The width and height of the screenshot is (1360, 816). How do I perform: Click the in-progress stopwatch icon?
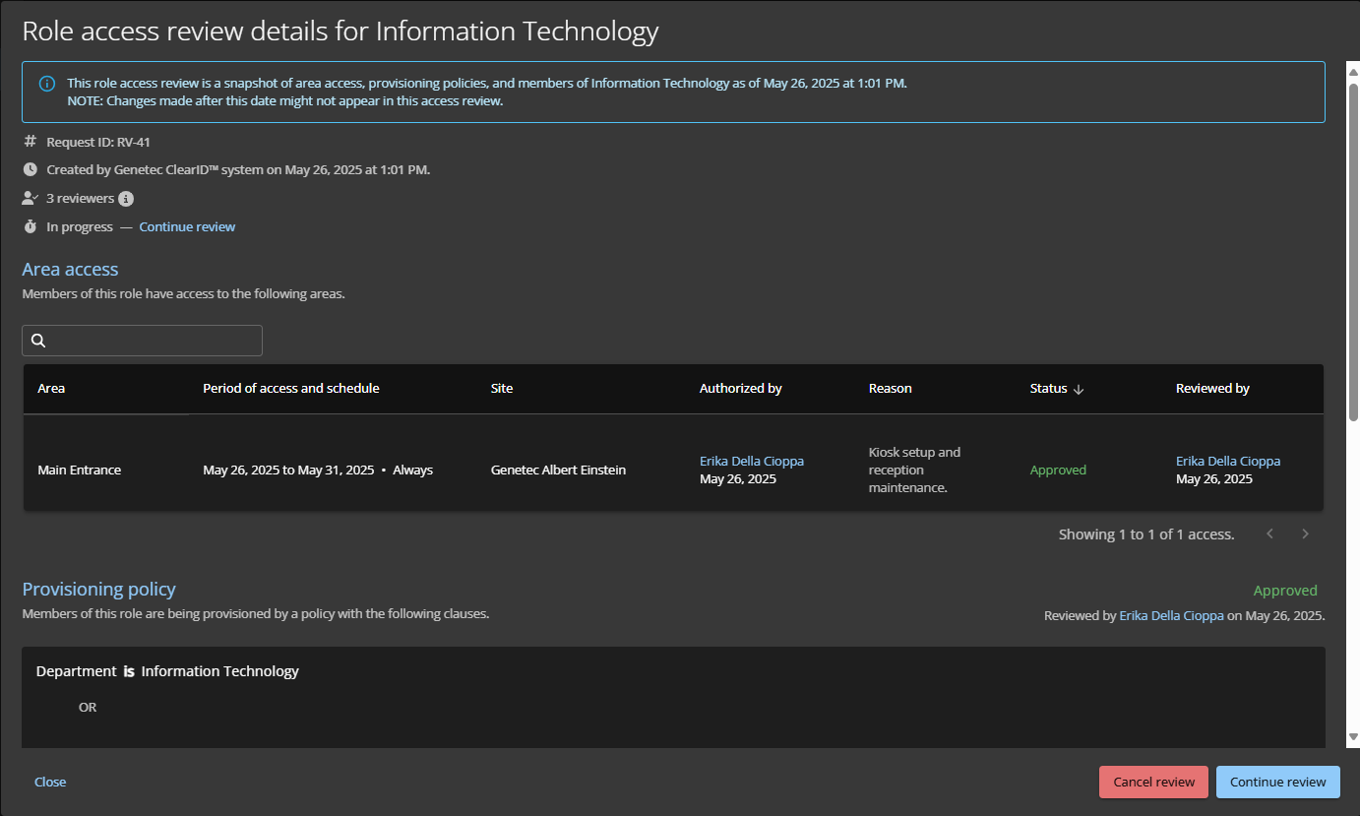30,227
